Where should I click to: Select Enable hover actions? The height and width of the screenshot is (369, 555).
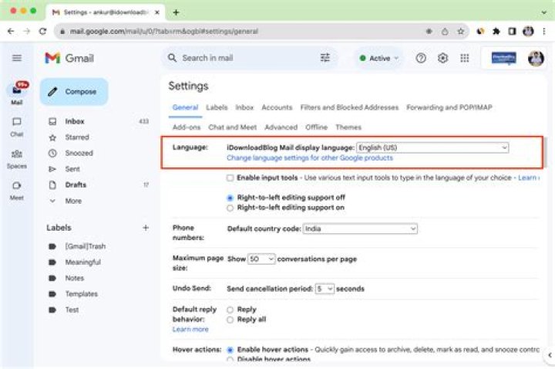230,350
